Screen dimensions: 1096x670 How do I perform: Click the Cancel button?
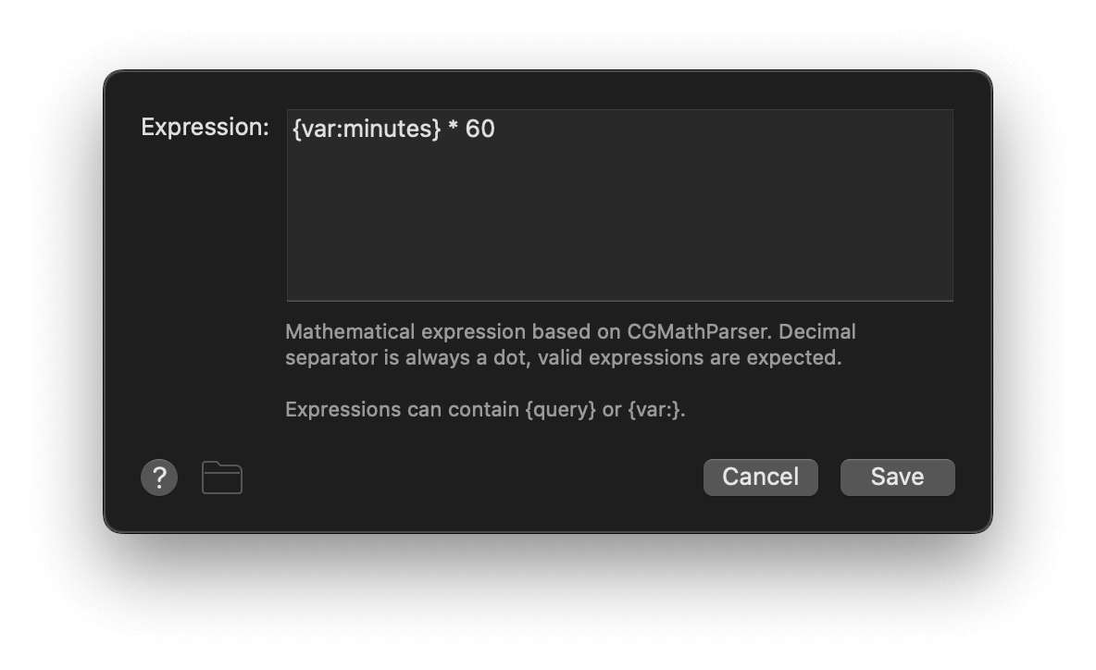coord(760,477)
